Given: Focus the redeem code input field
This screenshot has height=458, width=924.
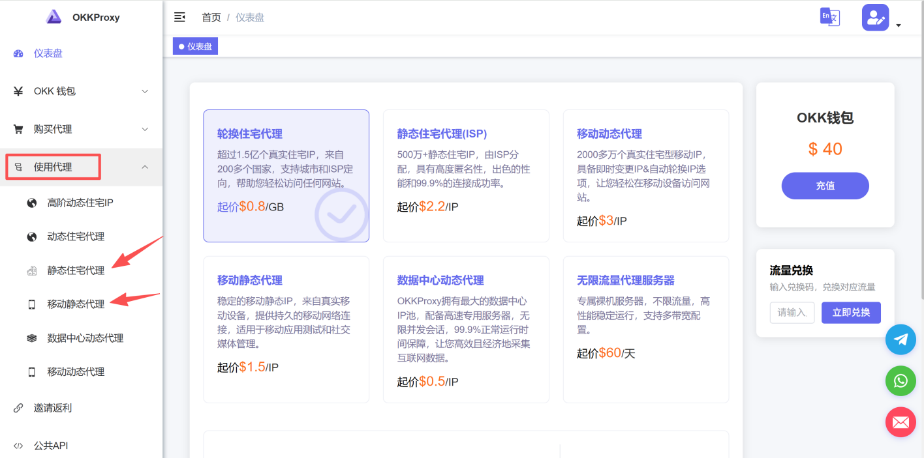Looking at the screenshot, I should [792, 313].
